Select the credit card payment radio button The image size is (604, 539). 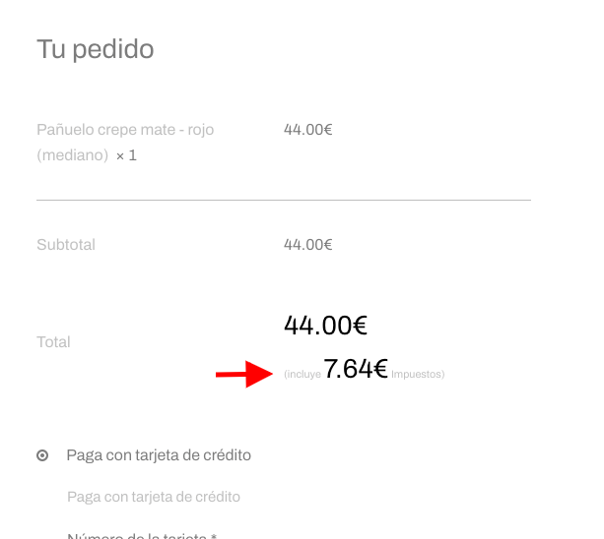point(42,455)
